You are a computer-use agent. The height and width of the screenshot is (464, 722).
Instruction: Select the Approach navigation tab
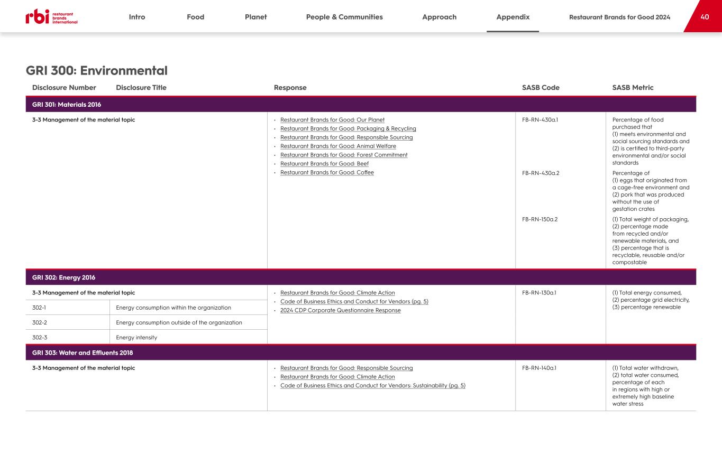point(439,17)
